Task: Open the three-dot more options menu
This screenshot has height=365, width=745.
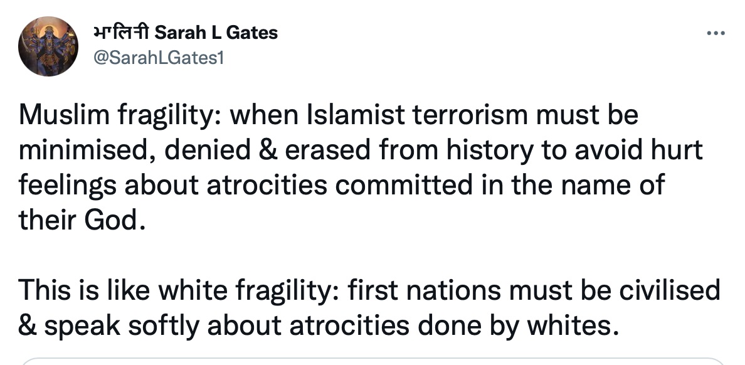Action: tap(716, 33)
